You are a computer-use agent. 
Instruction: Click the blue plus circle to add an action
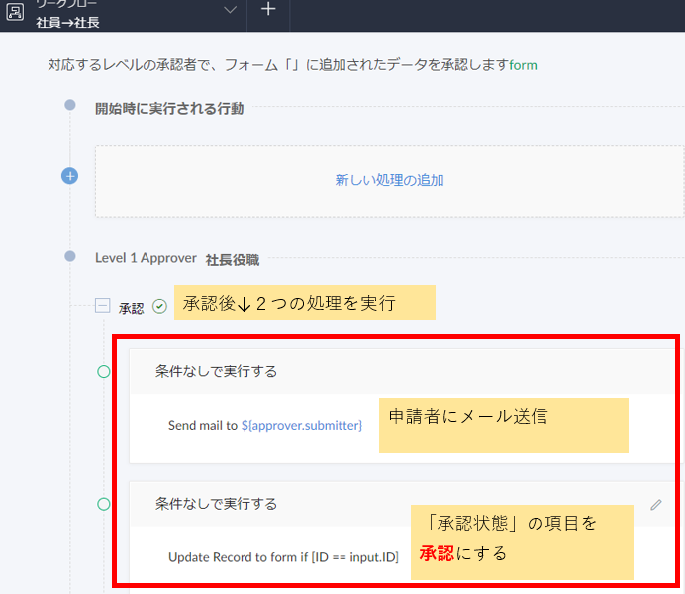tap(70, 176)
